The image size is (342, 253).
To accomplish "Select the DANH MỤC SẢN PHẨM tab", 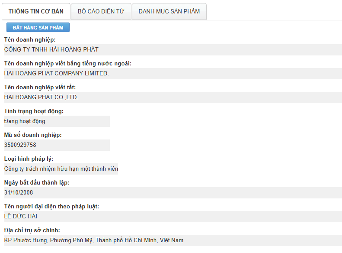I will (x=169, y=11).
